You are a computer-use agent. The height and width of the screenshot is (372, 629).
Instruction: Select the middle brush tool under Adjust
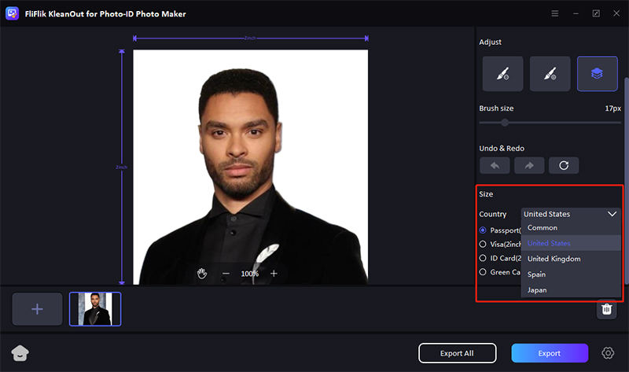tap(550, 74)
